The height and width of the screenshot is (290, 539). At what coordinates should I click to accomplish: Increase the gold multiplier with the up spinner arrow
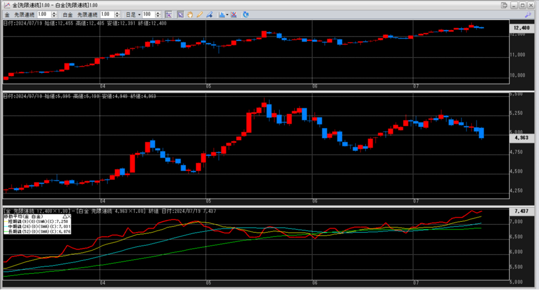click(54, 13)
